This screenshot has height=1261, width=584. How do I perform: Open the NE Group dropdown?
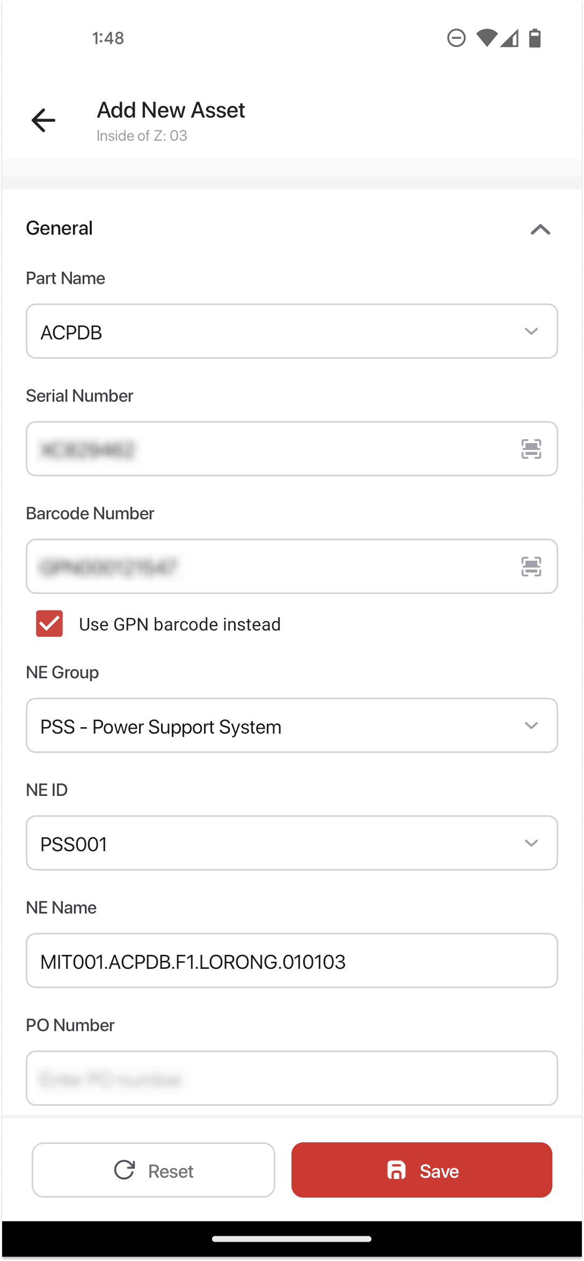292,726
